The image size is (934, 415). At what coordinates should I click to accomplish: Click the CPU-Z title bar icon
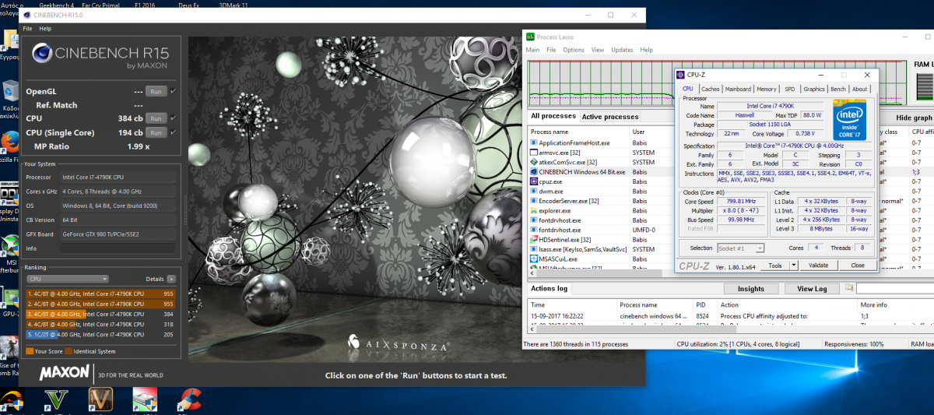681,75
